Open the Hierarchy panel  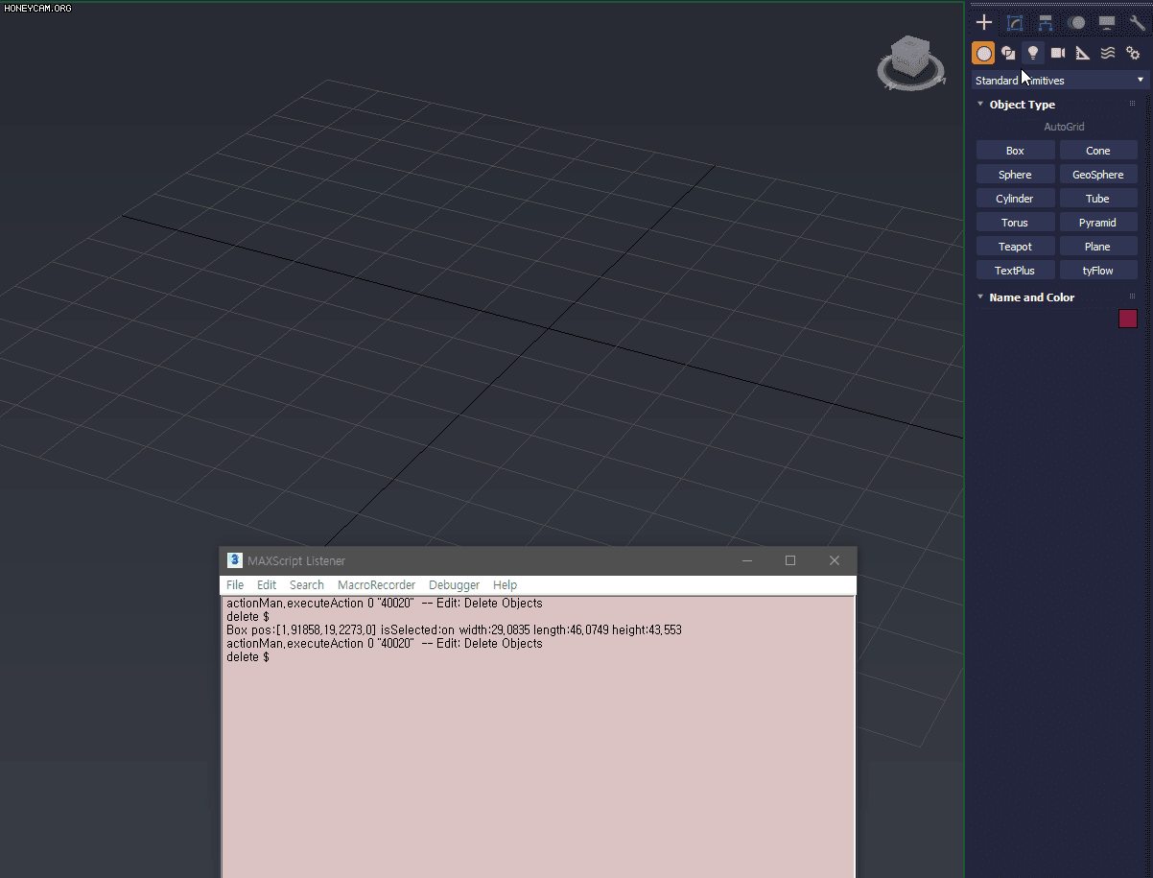[x=1045, y=22]
